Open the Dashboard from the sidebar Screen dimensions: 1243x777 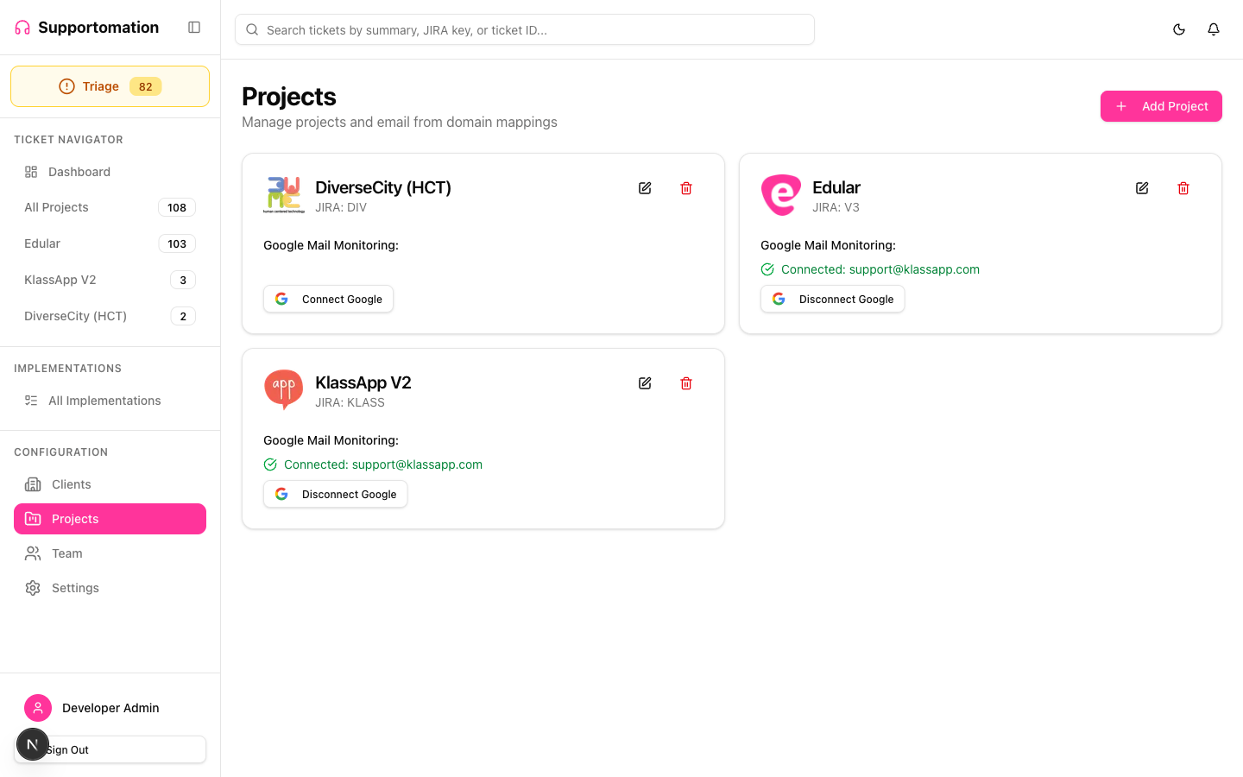pyautogui.click(x=79, y=172)
